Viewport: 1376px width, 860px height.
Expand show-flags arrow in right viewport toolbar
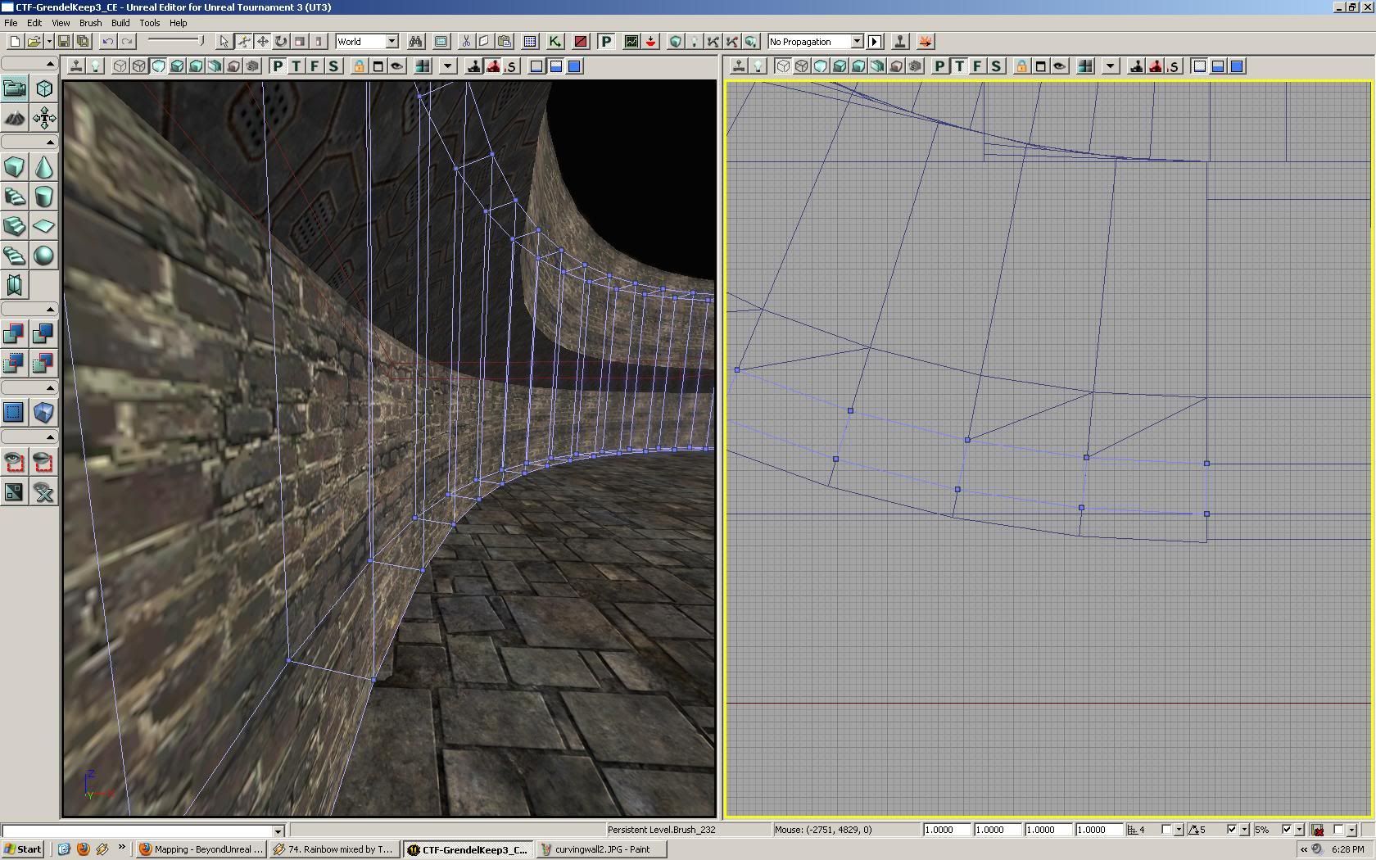click(1111, 66)
